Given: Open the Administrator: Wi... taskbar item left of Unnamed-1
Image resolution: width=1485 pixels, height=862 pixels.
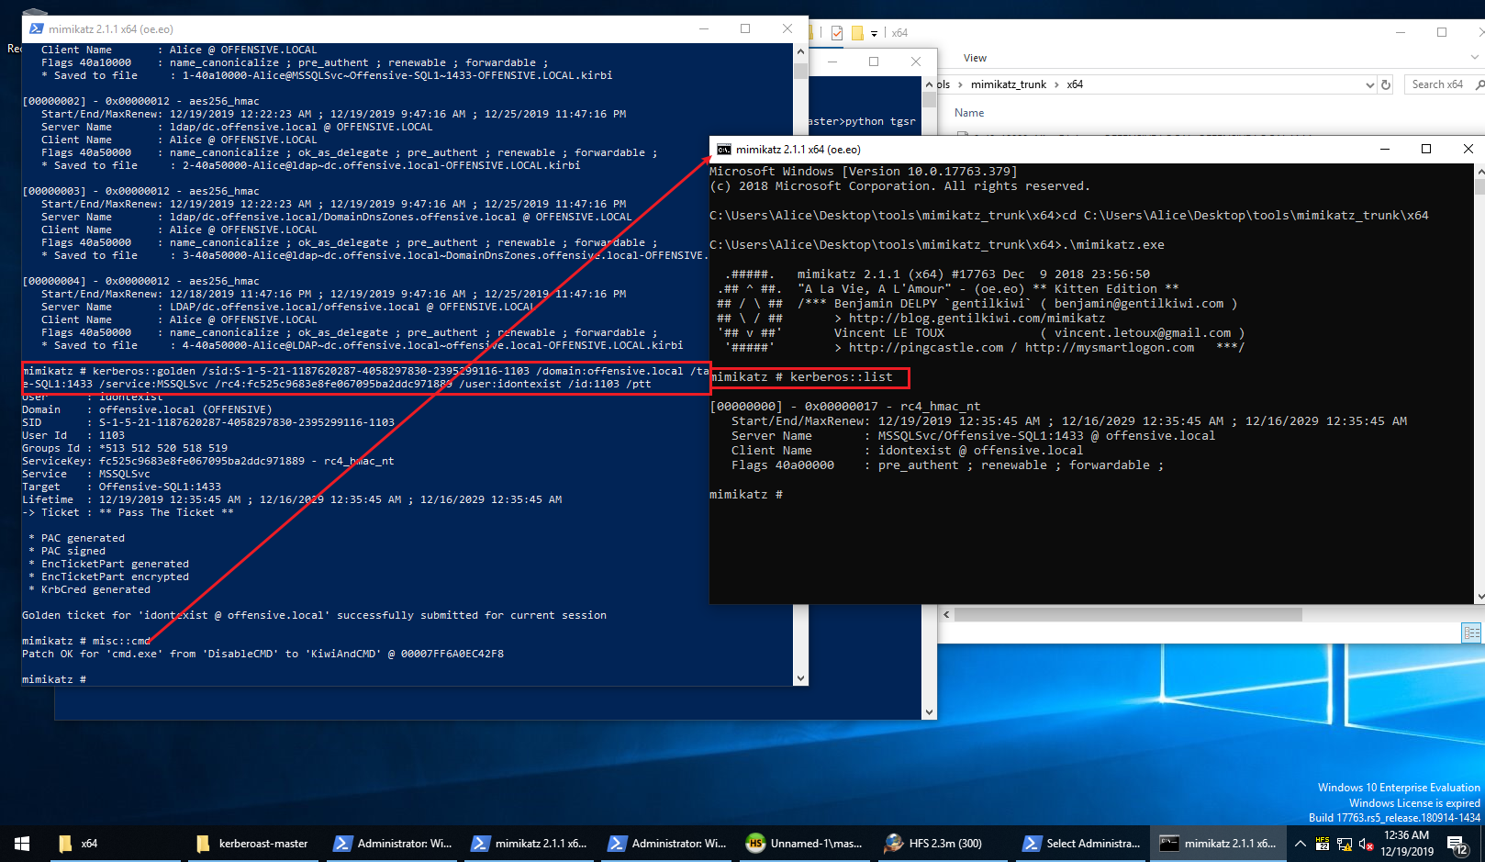Looking at the screenshot, I should click(667, 843).
